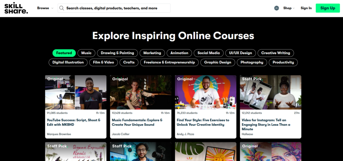Screen dimensions: 343x161
Task: Open Find Your Style course title
Action: coord(203,122)
